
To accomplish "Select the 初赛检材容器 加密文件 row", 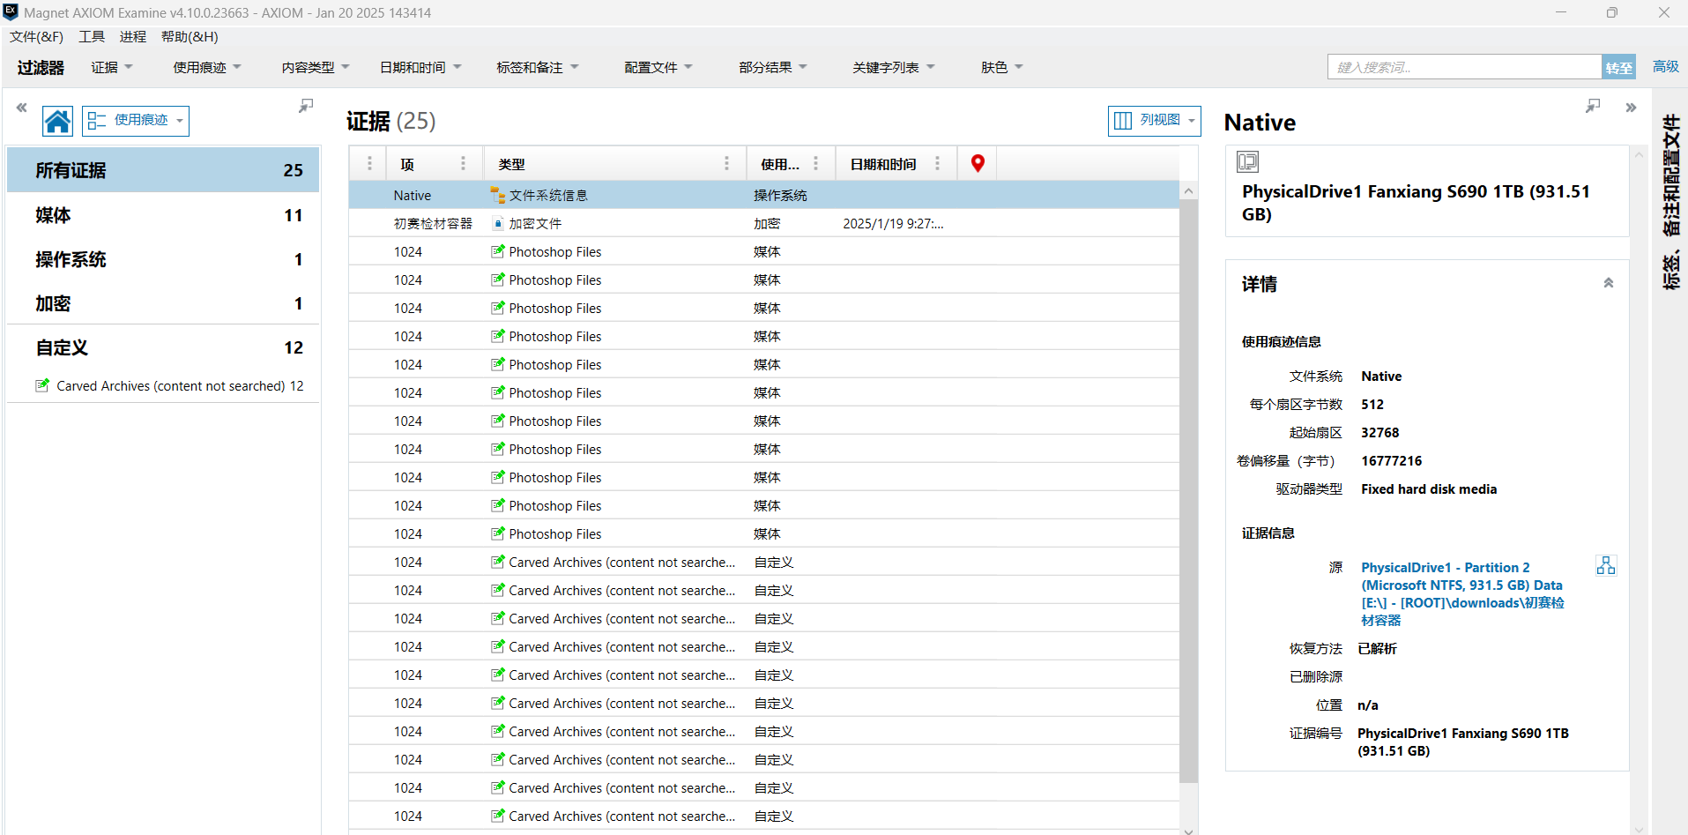I will 763,223.
